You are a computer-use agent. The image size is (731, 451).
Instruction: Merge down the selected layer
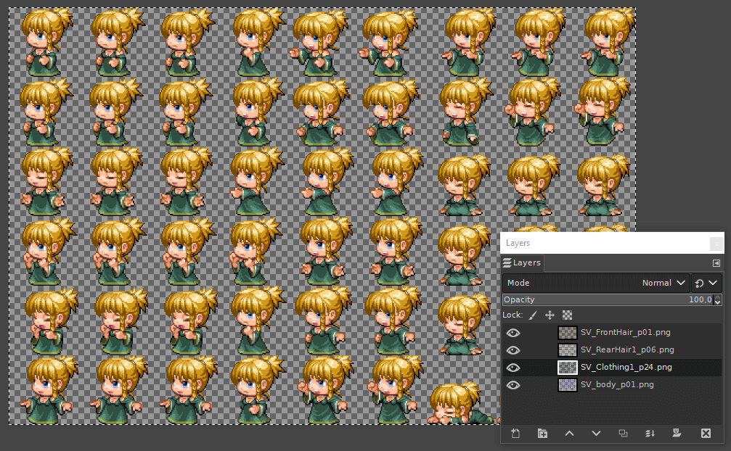(x=650, y=433)
